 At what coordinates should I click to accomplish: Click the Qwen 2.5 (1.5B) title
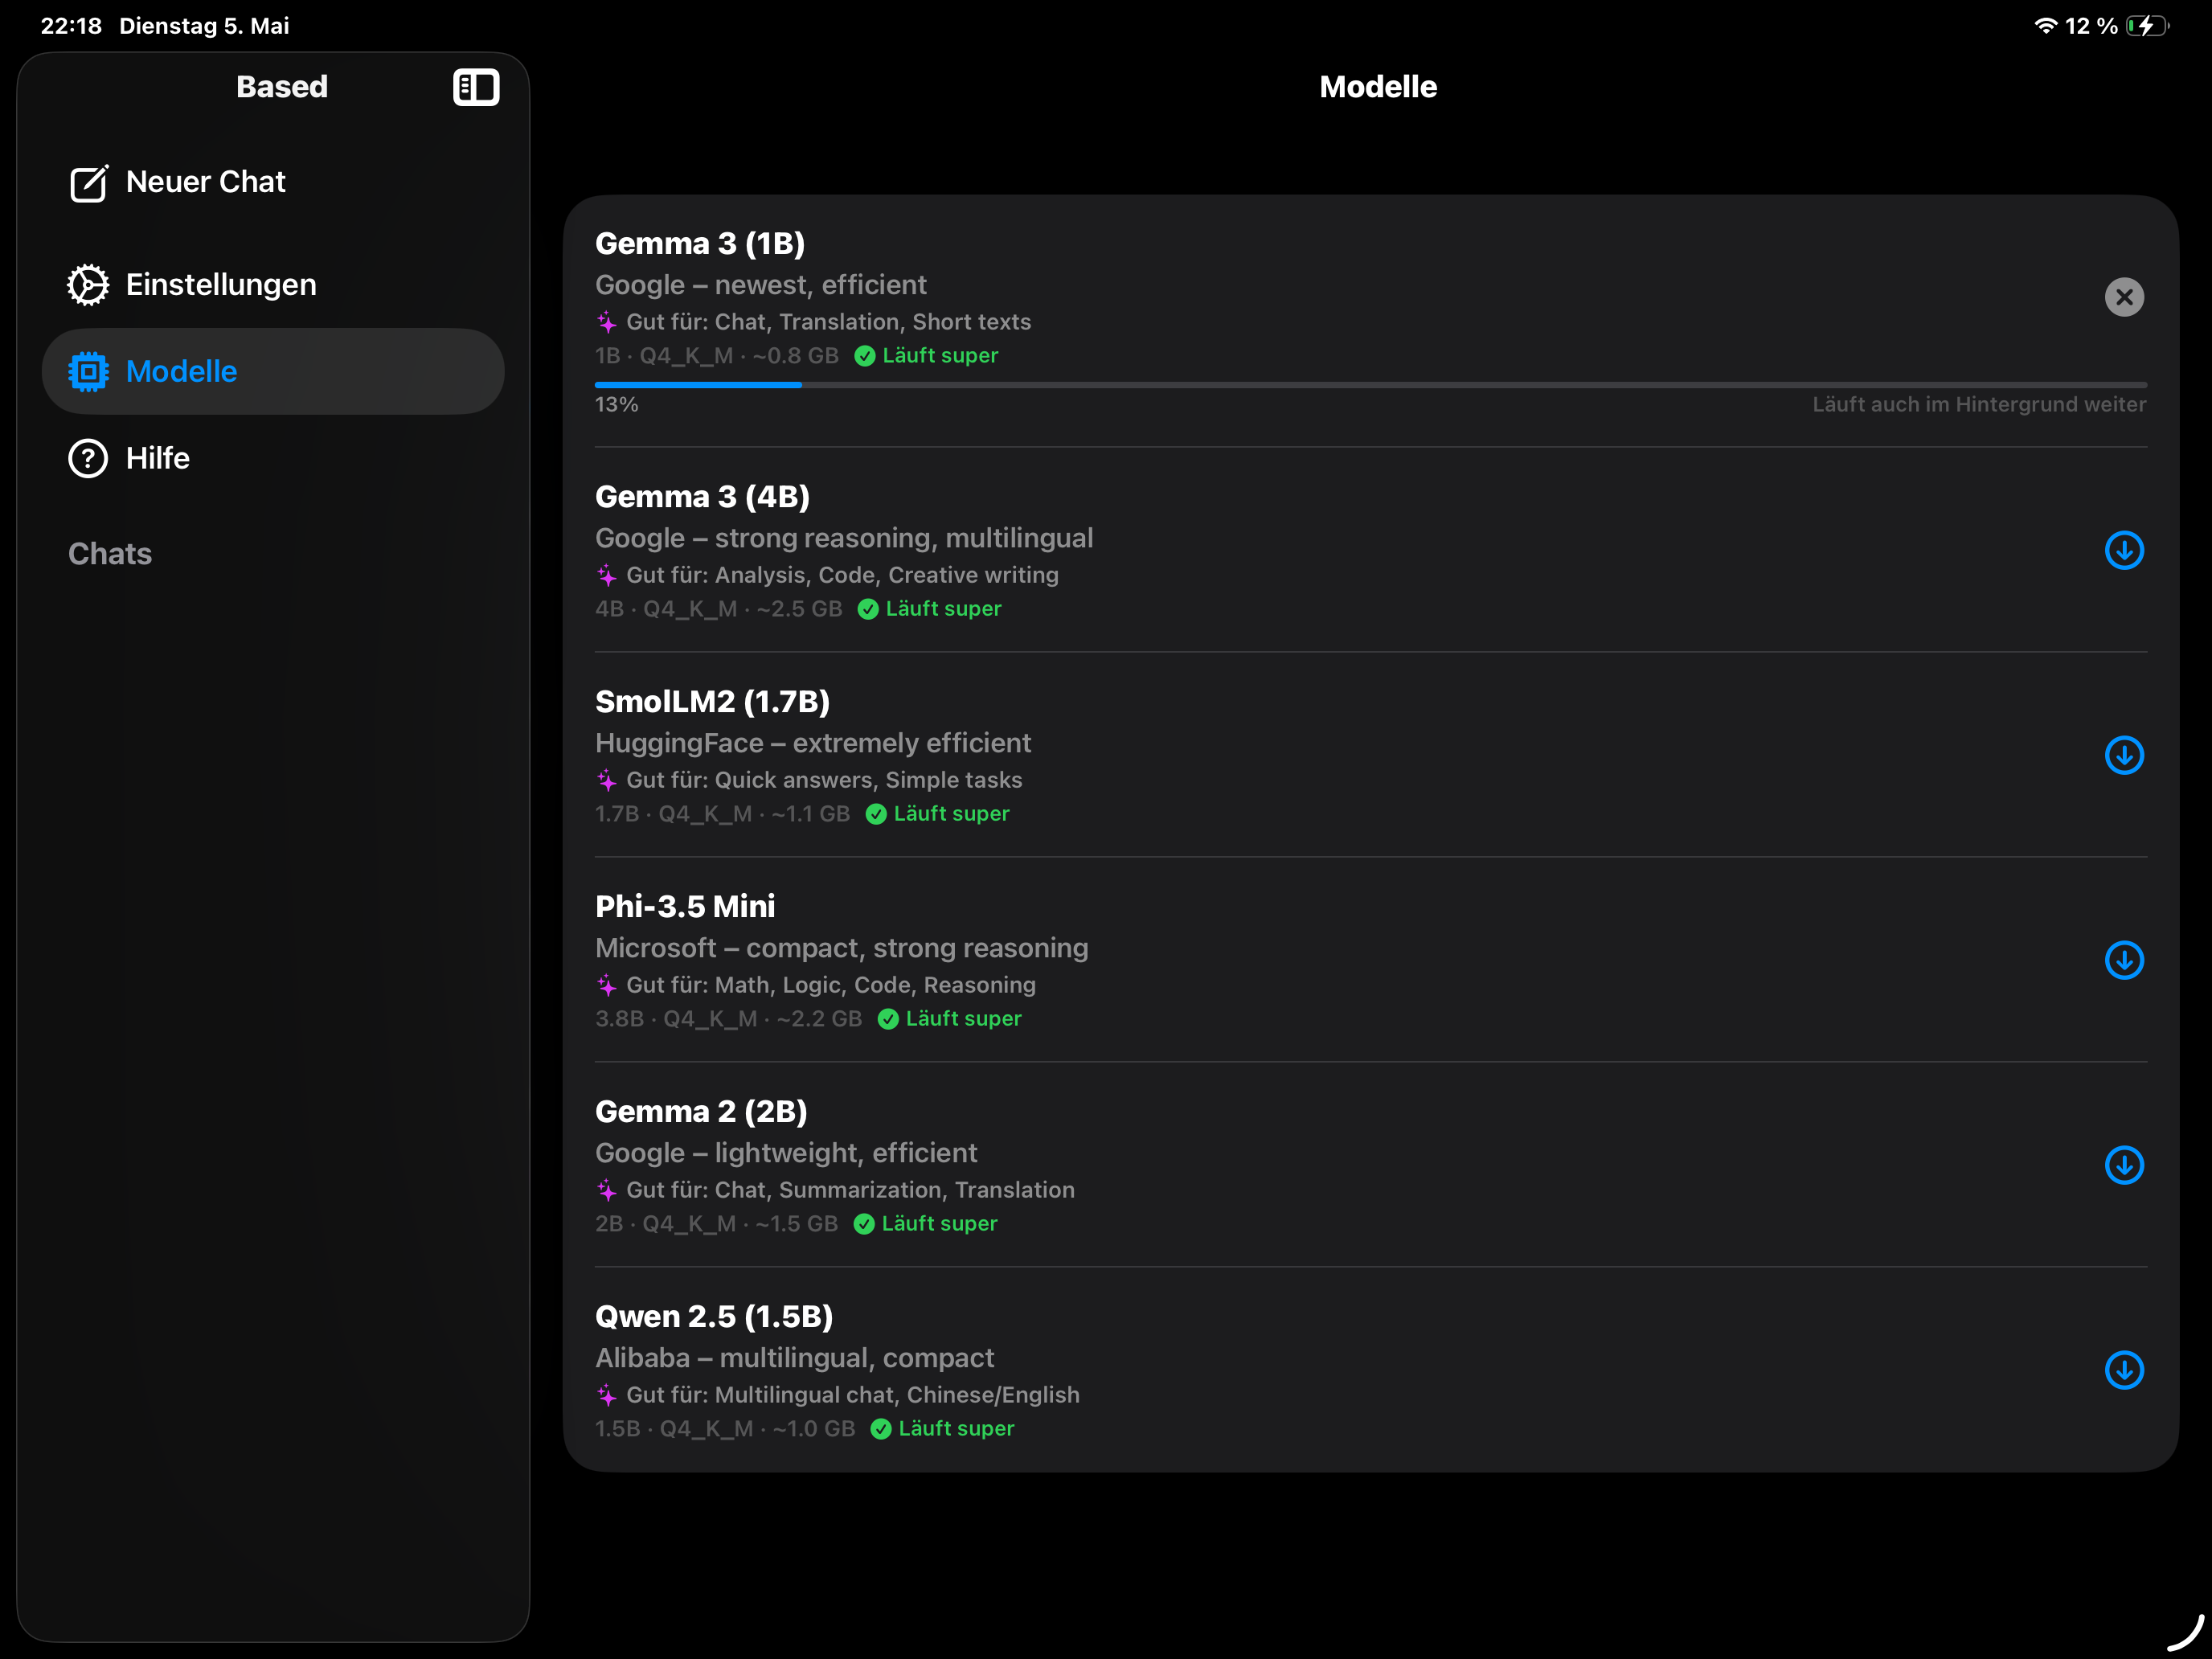click(714, 1316)
